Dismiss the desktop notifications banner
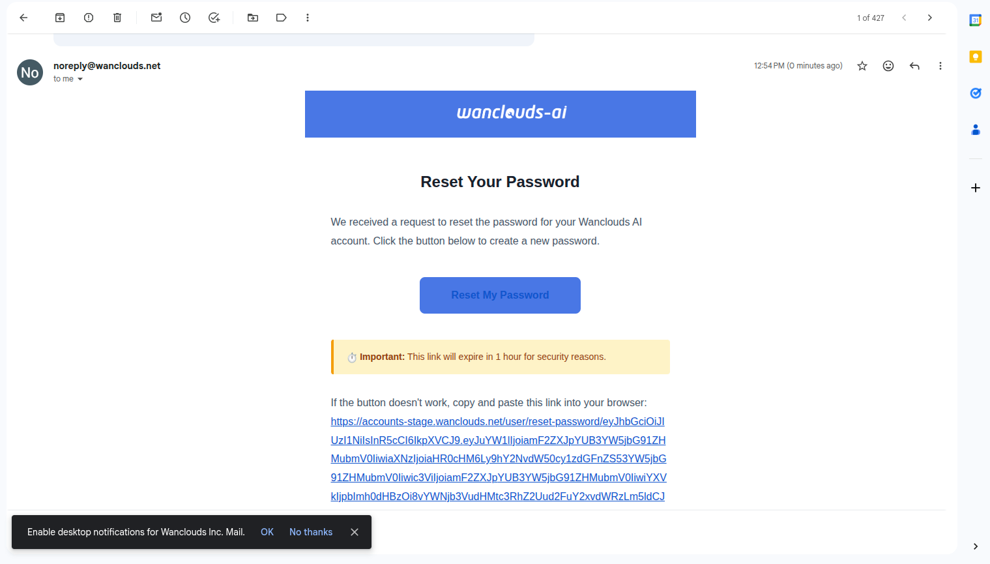 click(355, 532)
